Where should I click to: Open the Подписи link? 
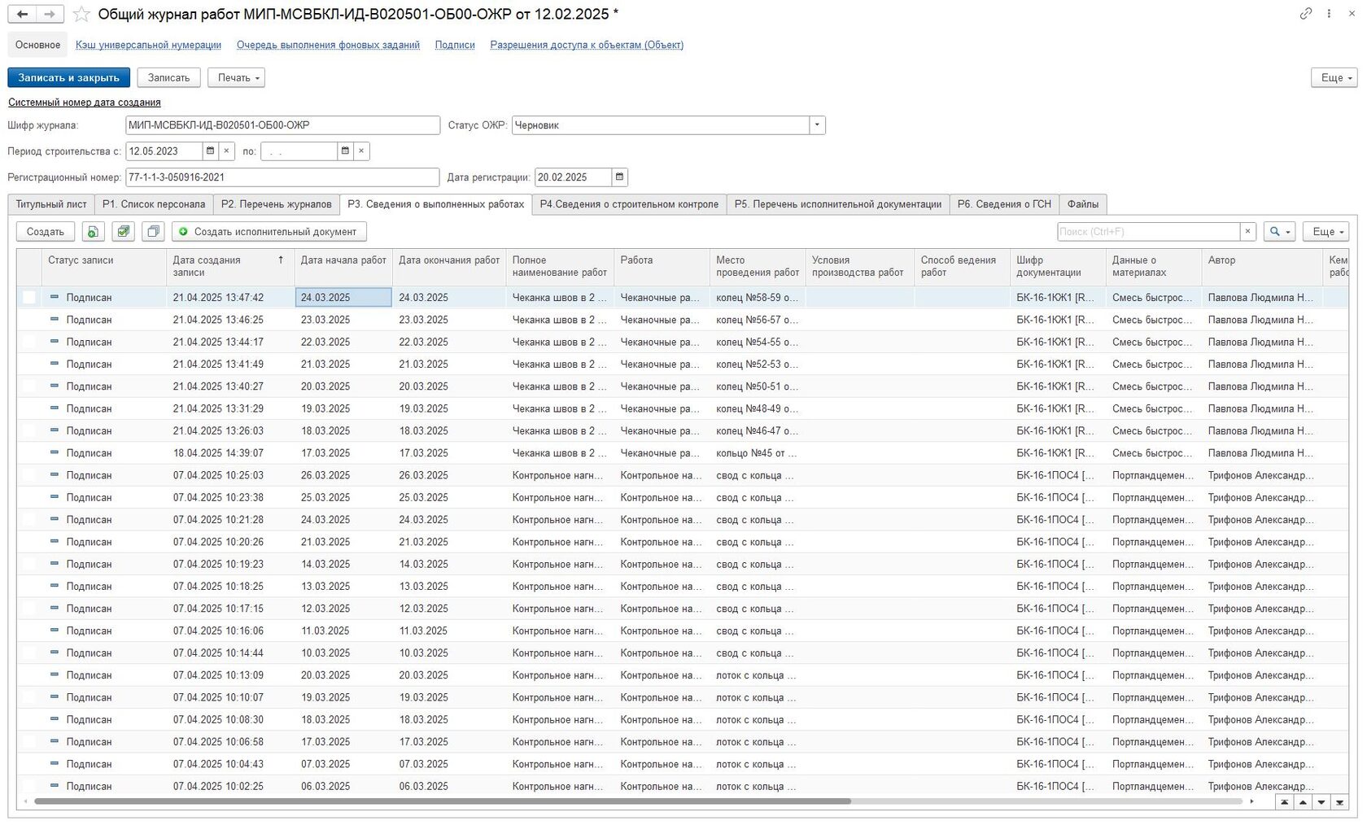click(455, 45)
